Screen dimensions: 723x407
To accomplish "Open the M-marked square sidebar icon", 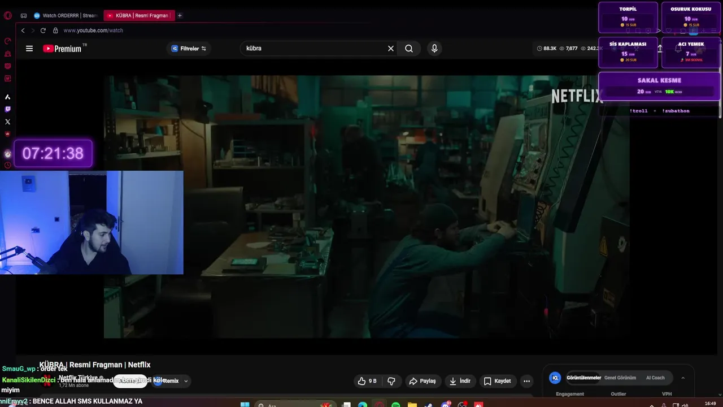I will coord(7,79).
